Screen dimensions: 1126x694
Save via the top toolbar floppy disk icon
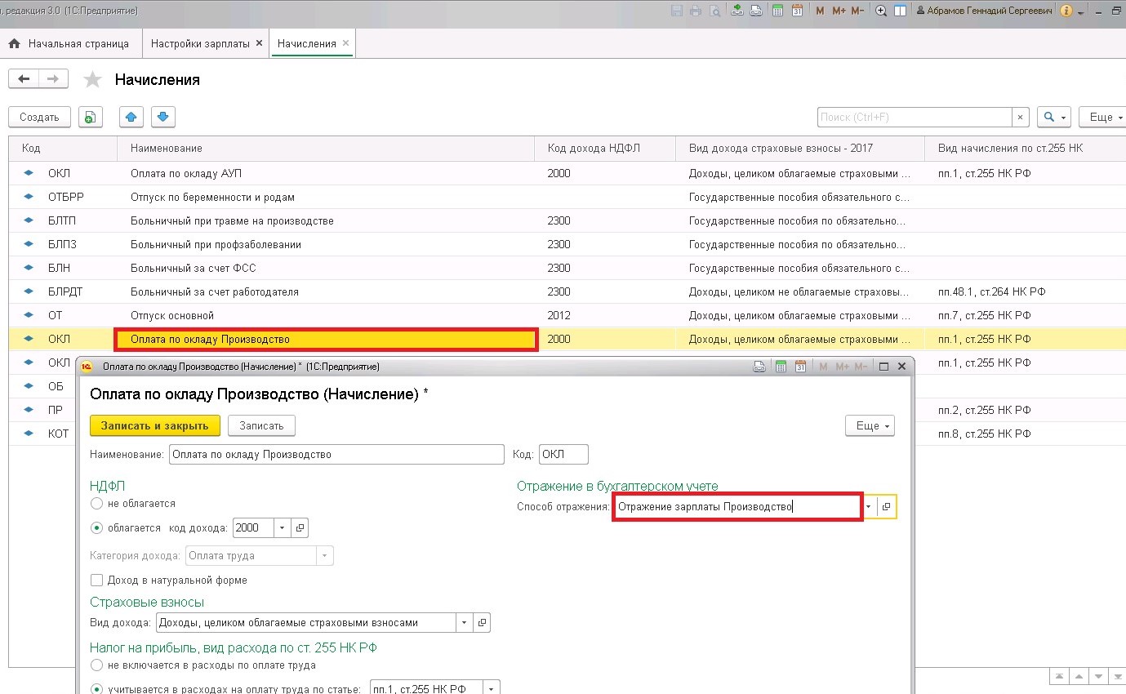[x=677, y=11]
